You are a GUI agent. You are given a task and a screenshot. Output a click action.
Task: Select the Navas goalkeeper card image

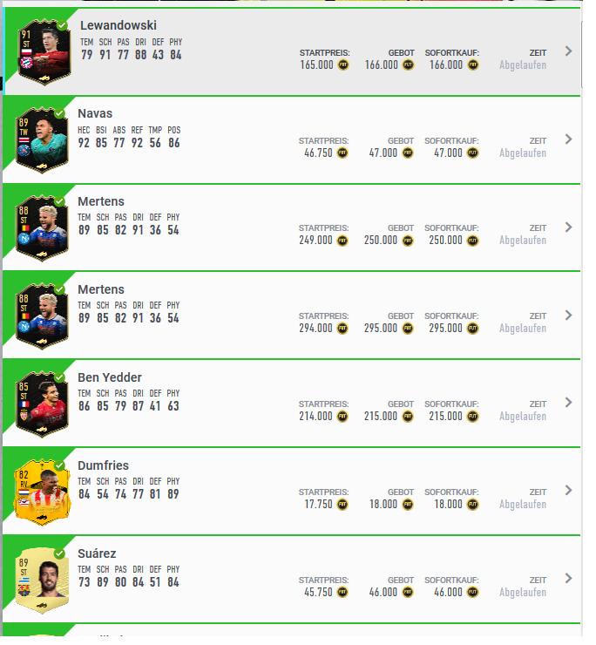tap(42, 140)
